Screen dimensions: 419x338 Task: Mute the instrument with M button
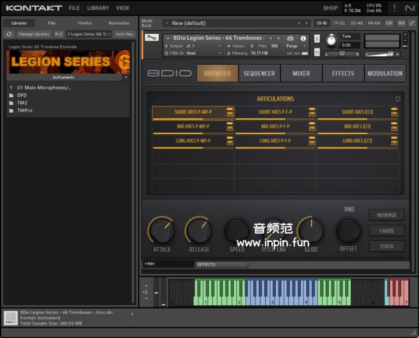click(x=317, y=52)
